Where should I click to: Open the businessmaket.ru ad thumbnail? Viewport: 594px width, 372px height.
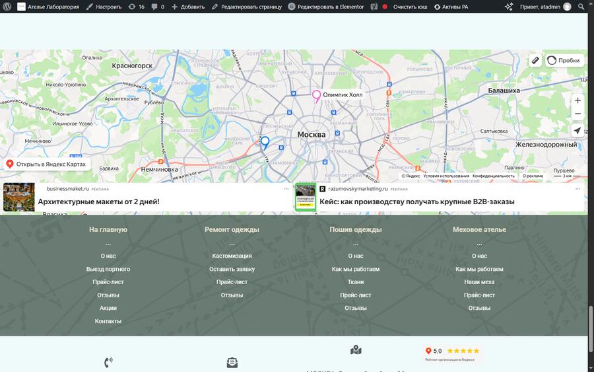[19, 197]
